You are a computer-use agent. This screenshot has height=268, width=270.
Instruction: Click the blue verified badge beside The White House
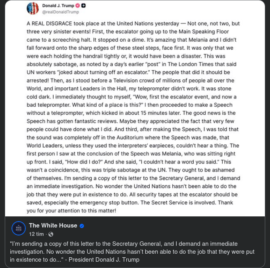tap(82, 226)
